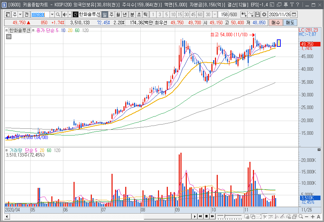The height and width of the screenshot is (222, 324).
Task: Click the 매도 sell button
Action: tap(290, 23)
